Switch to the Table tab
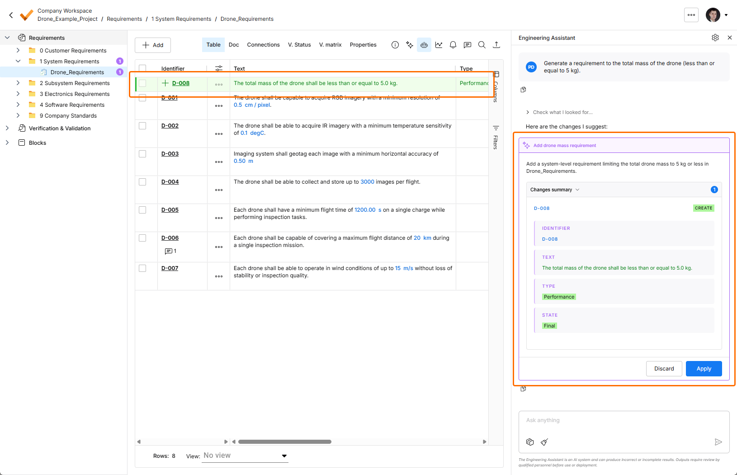Image resolution: width=737 pixels, height=475 pixels. point(213,45)
